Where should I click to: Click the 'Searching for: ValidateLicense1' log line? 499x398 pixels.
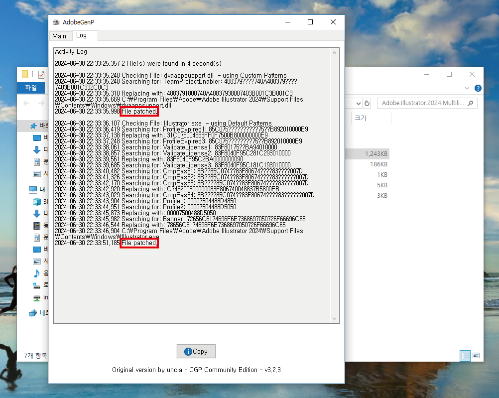tap(166, 147)
